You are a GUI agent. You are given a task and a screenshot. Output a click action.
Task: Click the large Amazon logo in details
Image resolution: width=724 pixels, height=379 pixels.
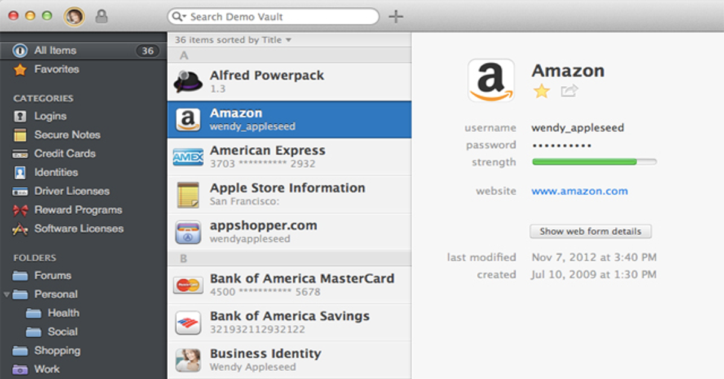click(x=491, y=80)
